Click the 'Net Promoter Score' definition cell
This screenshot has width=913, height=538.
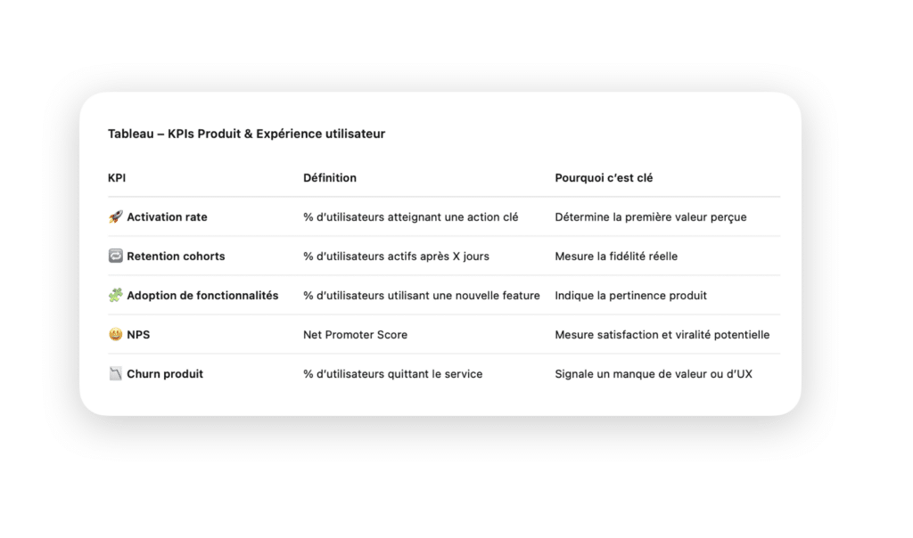click(x=355, y=334)
